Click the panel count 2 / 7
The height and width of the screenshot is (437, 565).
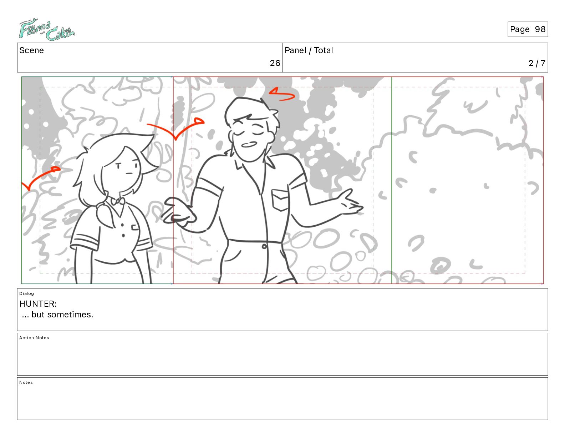pyautogui.click(x=536, y=63)
